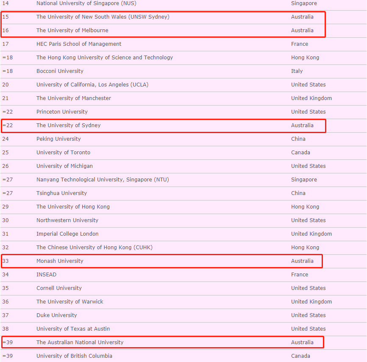Click United Kingdom in Imperial College London row
Viewport: 367px width, 362px height.
coord(311,234)
